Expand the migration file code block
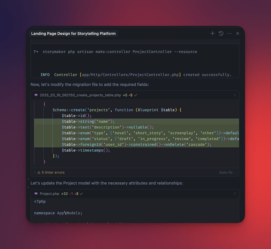 click(235, 95)
